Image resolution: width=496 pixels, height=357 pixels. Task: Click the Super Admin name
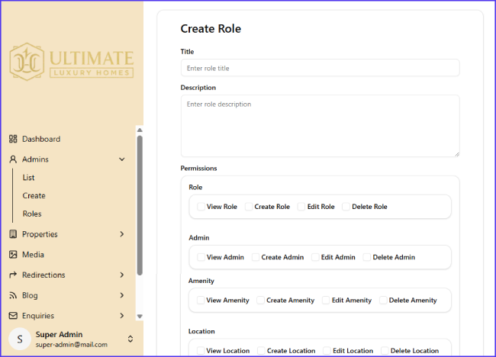click(60, 334)
